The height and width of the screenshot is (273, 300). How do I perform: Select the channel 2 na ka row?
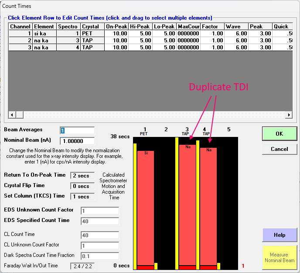pyautogui.click(x=44, y=41)
